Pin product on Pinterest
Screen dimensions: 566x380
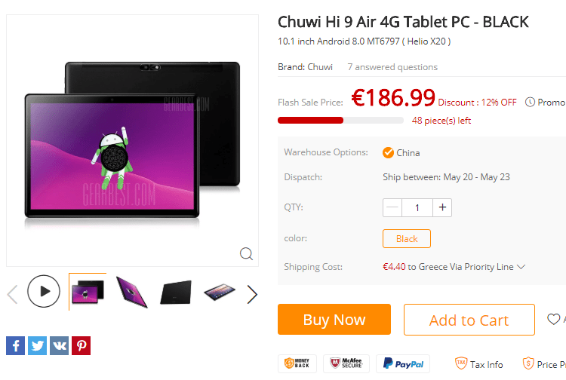click(x=82, y=345)
